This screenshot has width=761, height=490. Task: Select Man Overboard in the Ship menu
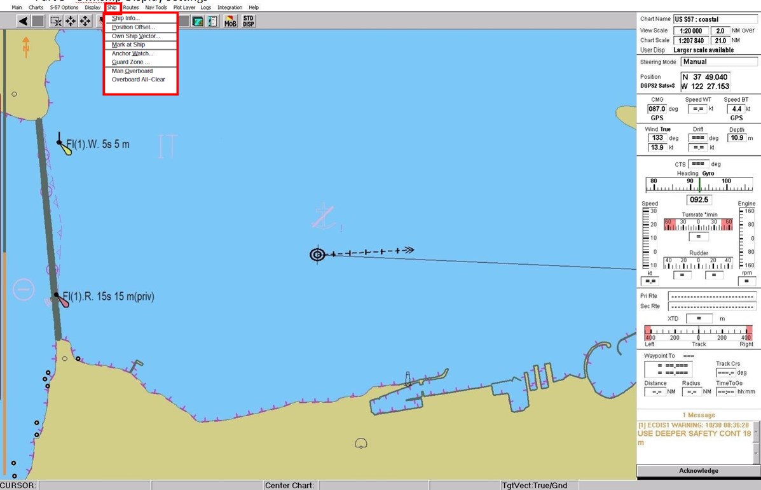pos(132,71)
